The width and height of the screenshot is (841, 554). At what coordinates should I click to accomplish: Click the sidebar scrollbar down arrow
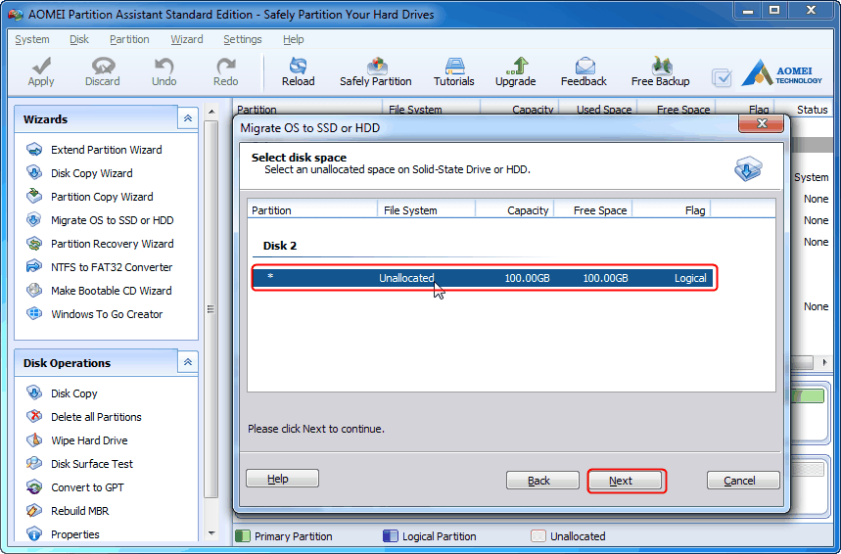211,533
